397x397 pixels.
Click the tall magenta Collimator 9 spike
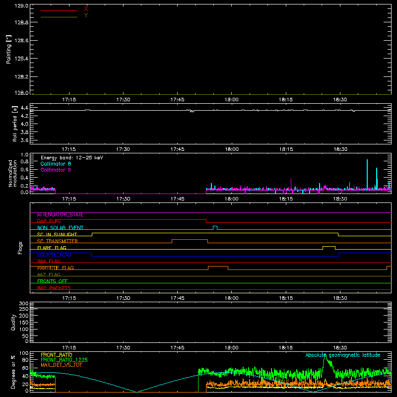291,184
